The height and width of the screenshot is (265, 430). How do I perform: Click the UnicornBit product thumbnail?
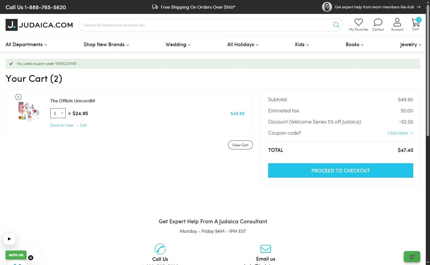(x=28, y=112)
